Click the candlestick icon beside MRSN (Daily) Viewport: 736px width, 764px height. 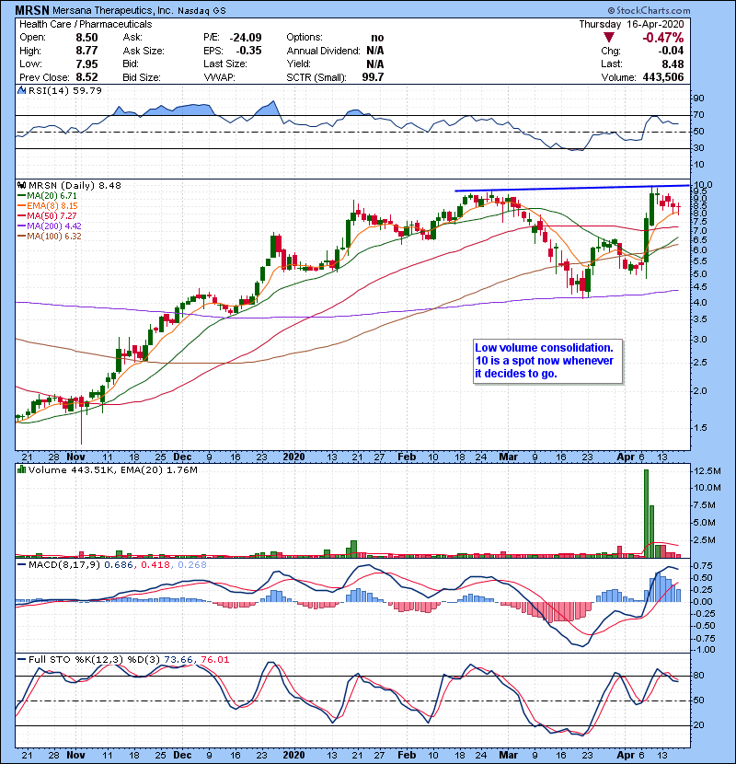click(21, 185)
